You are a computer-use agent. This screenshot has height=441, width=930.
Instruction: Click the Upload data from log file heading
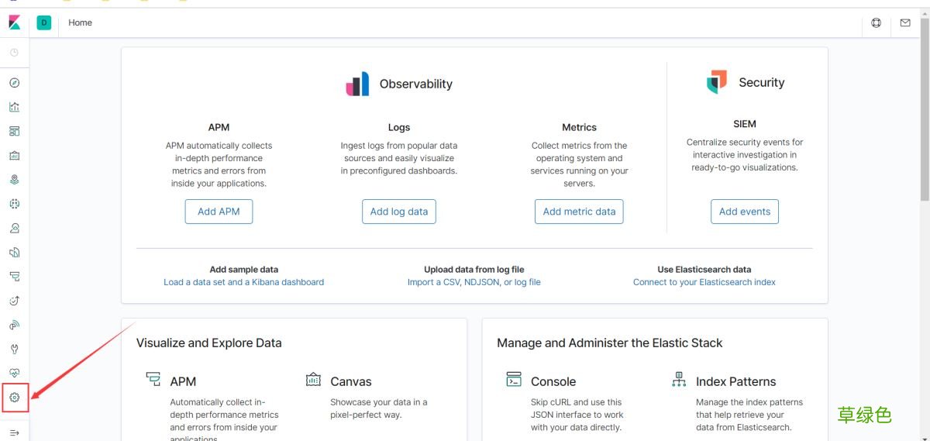pos(474,270)
